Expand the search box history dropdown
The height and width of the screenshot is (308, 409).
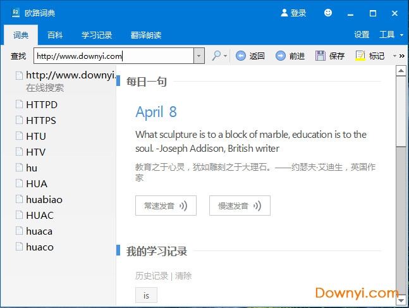[199, 56]
